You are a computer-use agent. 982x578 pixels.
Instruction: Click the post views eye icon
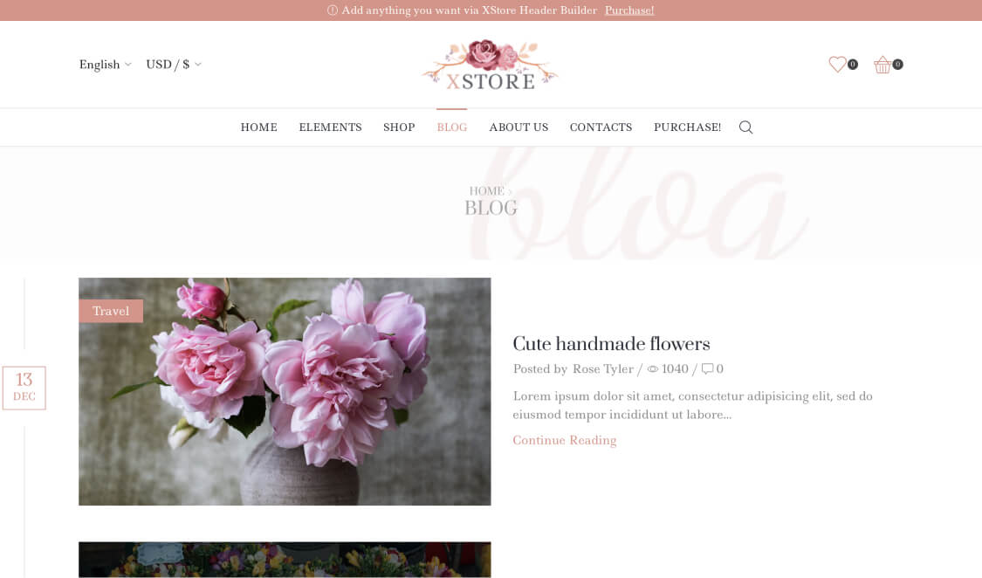pyautogui.click(x=653, y=368)
